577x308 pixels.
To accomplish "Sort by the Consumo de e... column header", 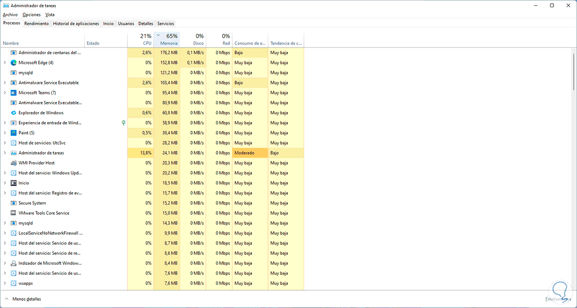I will [250, 39].
